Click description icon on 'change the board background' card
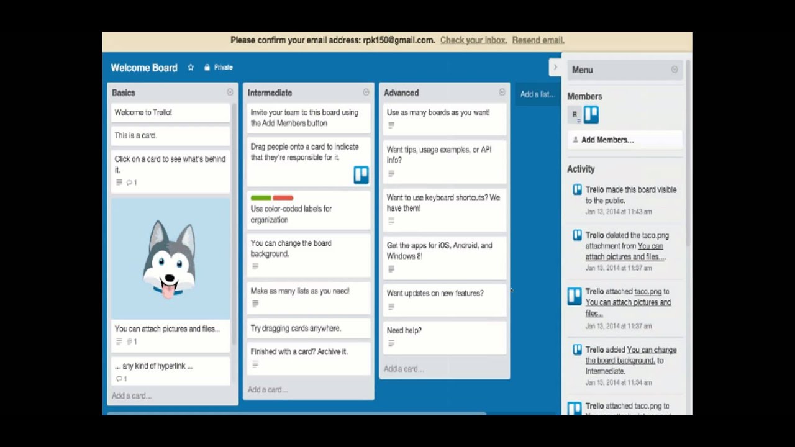Screen dimensions: 795x447 pyautogui.click(x=255, y=266)
